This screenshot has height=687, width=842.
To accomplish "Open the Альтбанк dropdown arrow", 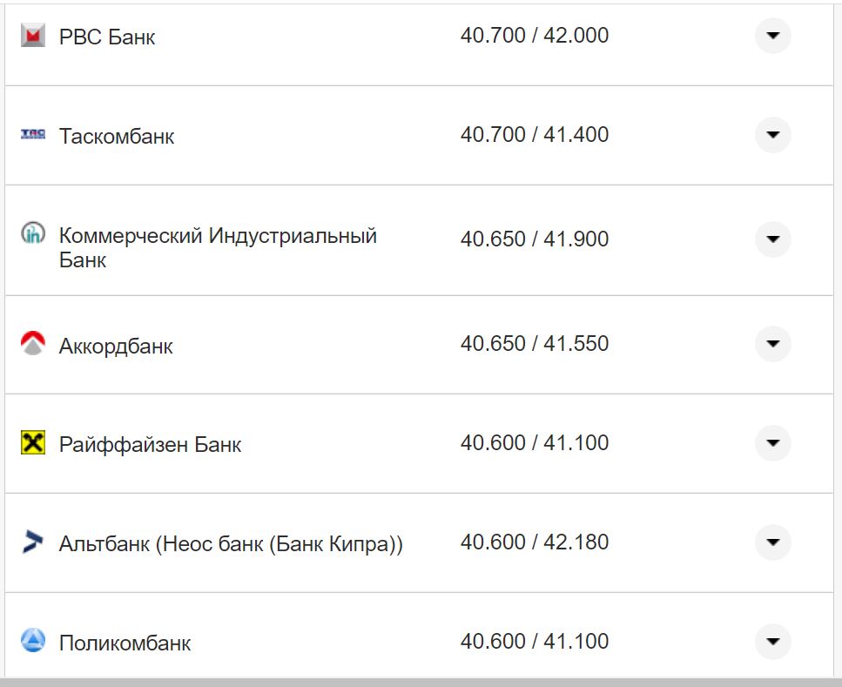I will click(x=772, y=542).
